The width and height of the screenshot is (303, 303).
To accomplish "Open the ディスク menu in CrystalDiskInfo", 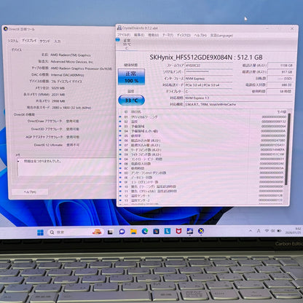I will pyautogui.click(x=184, y=35).
